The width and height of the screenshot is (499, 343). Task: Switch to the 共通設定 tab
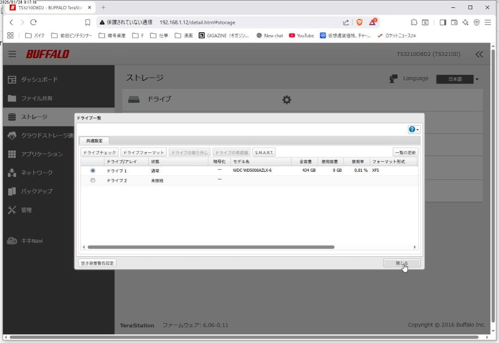coord(94,140)
